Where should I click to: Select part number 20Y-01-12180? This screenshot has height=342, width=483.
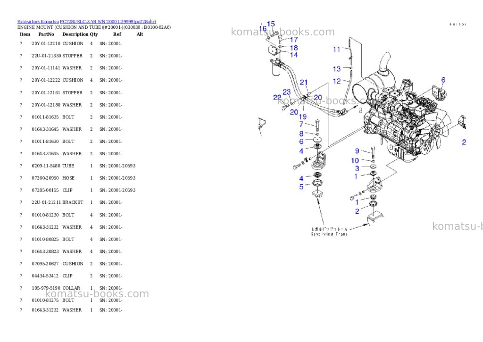(x=46, y=105)
